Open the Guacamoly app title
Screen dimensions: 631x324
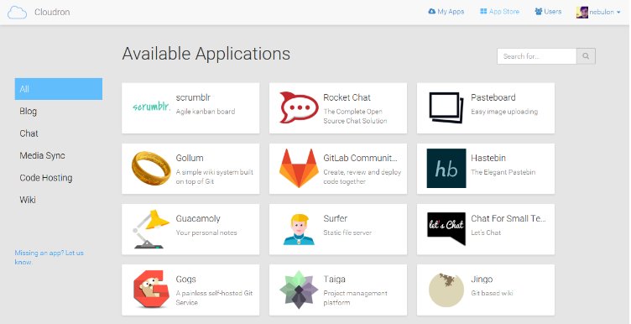click(198, 218)
